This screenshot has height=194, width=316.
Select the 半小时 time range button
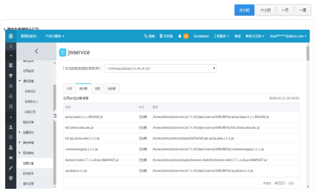(244, 10)
